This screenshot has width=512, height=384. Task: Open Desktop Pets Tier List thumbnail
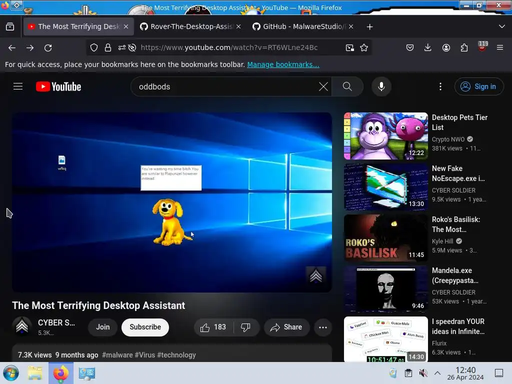(386, 136)
